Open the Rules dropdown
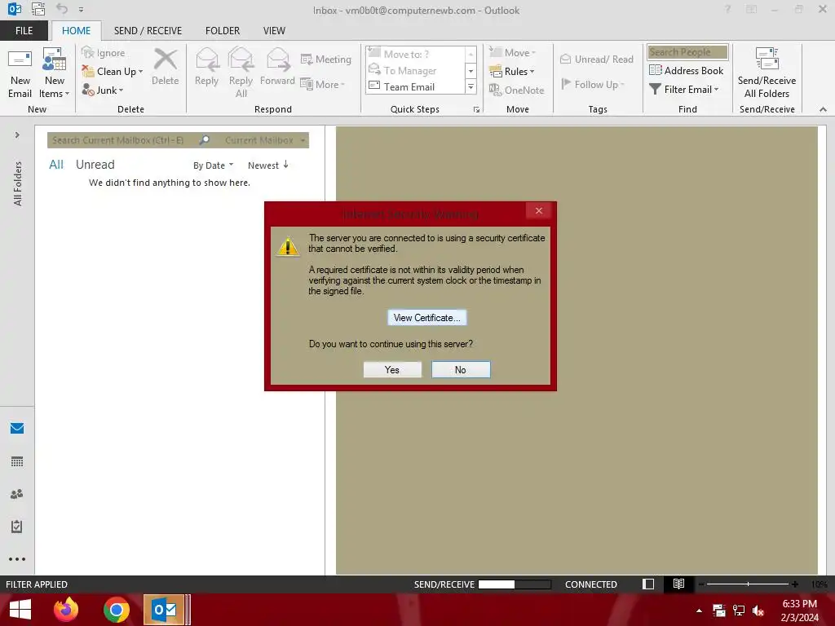 coord(512,72)
